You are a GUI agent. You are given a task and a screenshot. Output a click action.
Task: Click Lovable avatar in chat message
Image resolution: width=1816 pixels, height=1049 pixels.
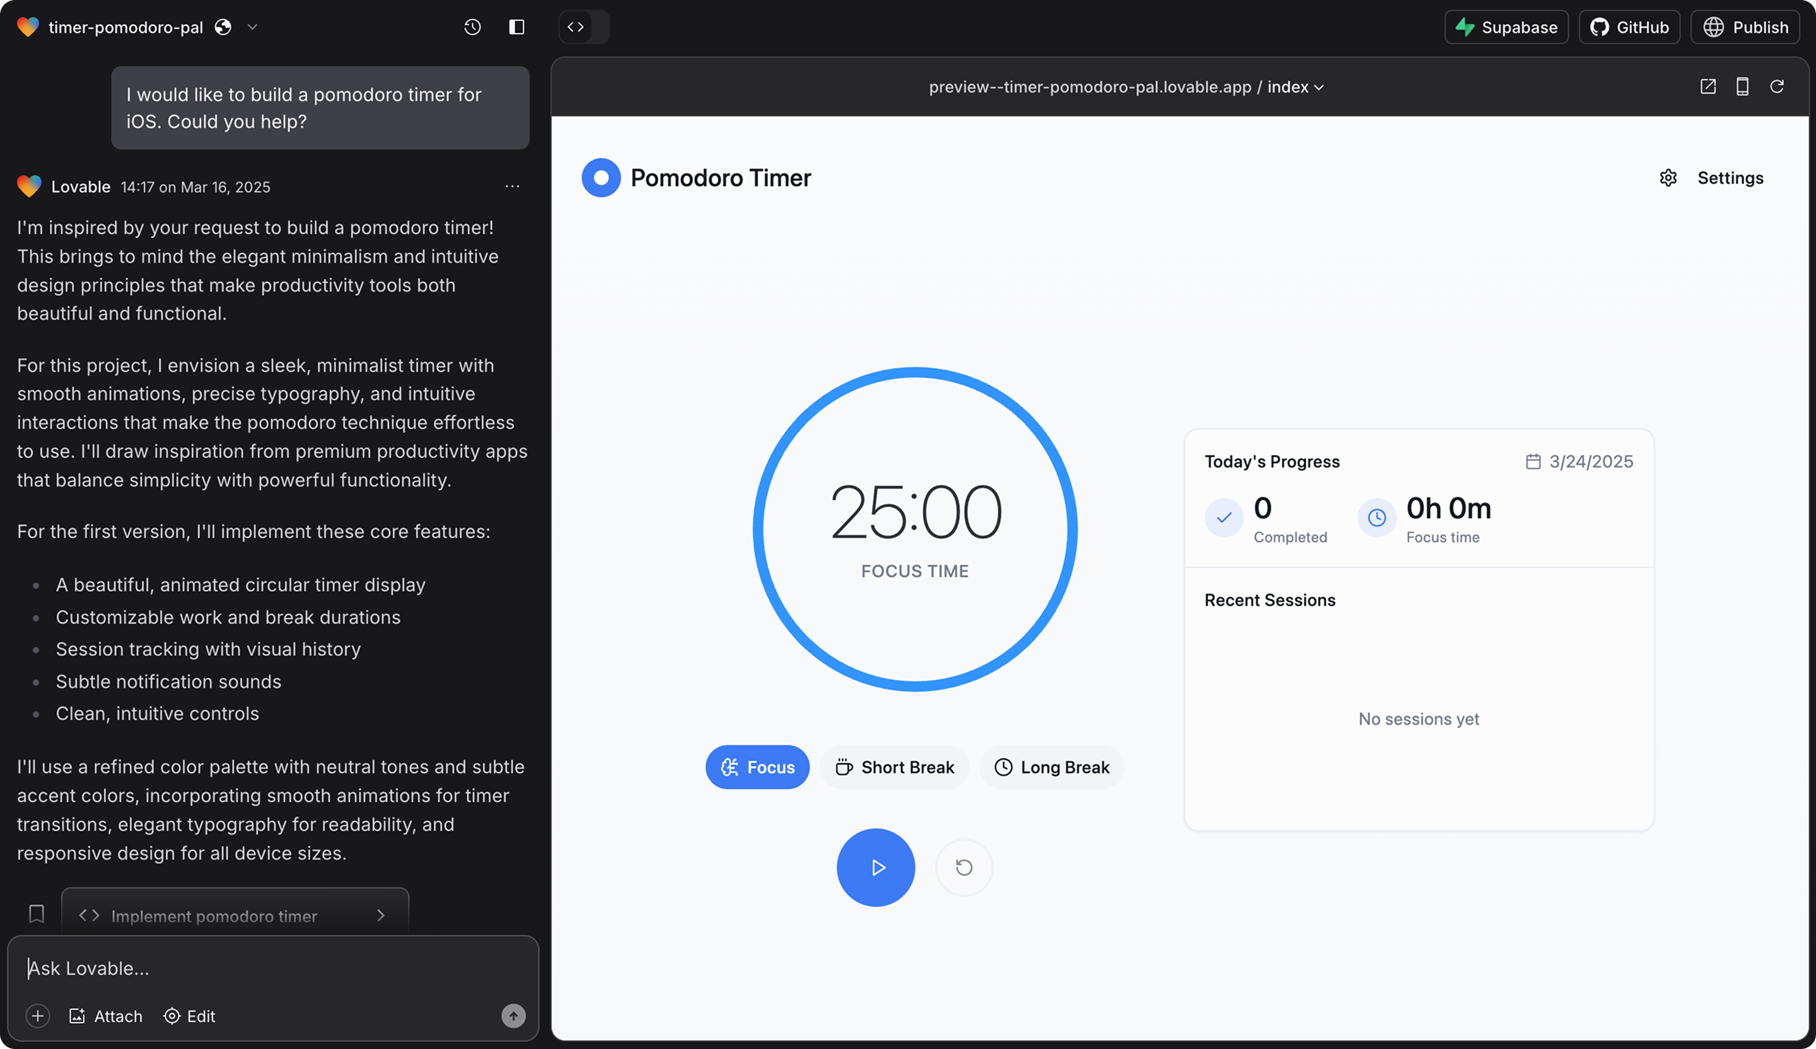(30, 186)
